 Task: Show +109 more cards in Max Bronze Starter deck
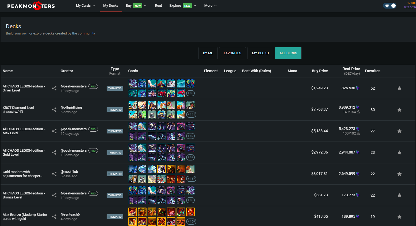click(x=191, y=221)
